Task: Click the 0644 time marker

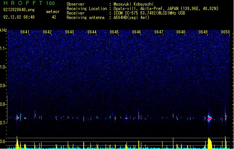Action: coord(92,32)
